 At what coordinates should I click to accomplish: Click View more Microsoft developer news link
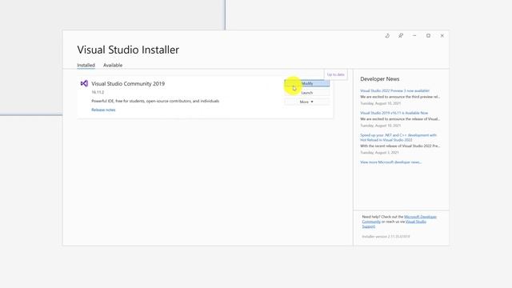[391, 162]
